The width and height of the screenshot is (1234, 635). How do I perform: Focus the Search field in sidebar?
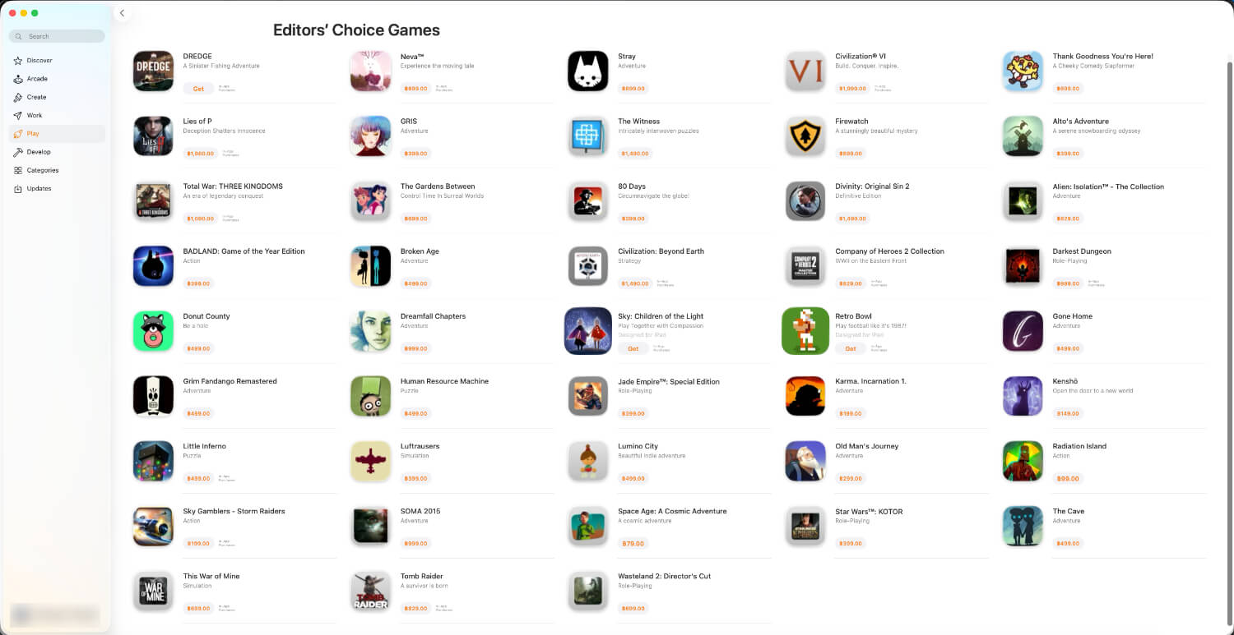point(57,36)
